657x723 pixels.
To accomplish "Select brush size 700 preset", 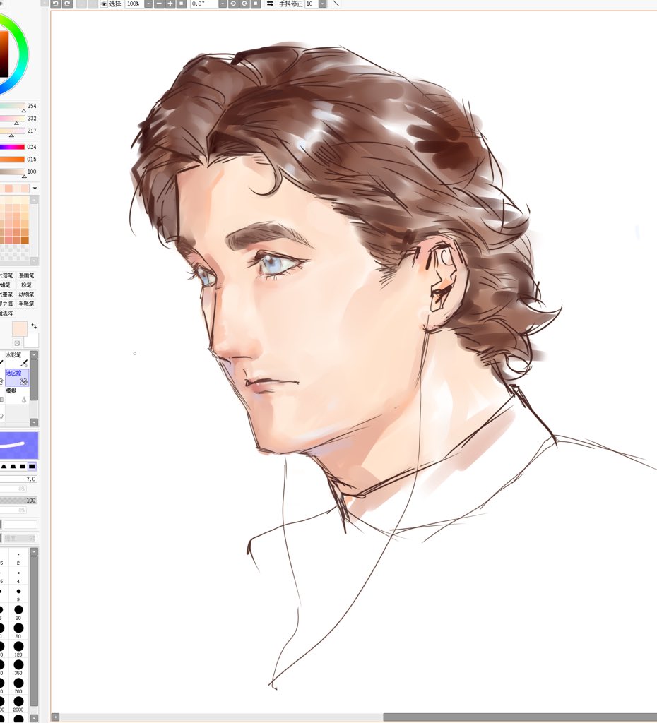I will coord(18,686).
